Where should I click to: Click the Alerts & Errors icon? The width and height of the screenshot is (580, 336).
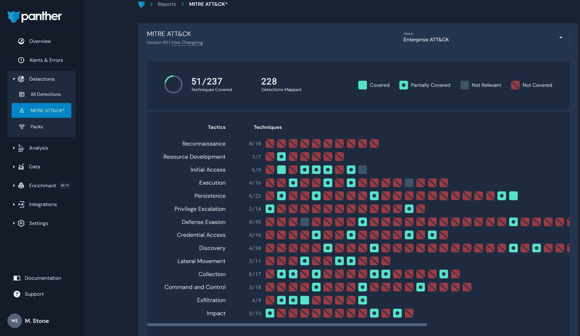21,60
